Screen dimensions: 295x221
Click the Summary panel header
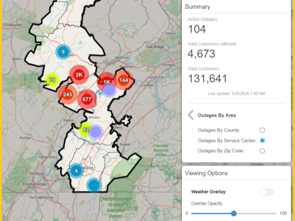(197, 7)
